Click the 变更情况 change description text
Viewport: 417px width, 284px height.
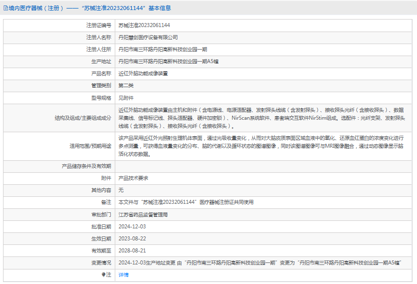coord(260,263)
